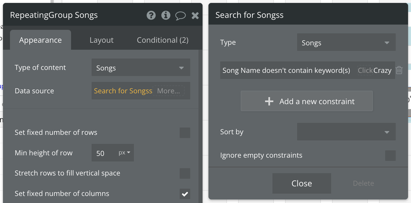Close the RepeatingGroup Songs panel
Screen dimensions: 411x203
click(195, 16)
